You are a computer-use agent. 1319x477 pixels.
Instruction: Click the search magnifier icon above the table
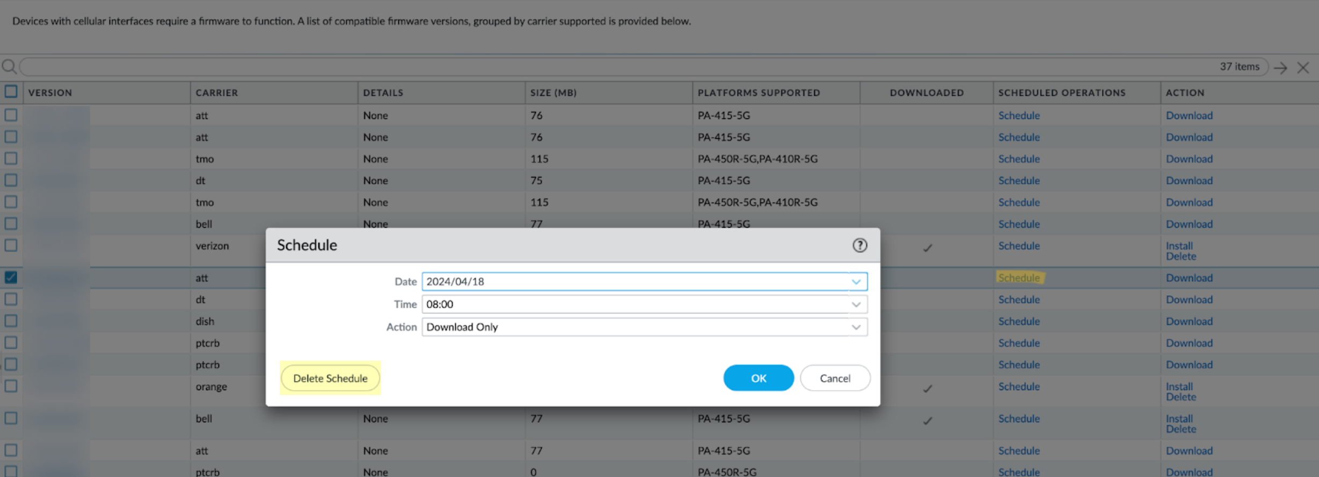click(9, 67)
